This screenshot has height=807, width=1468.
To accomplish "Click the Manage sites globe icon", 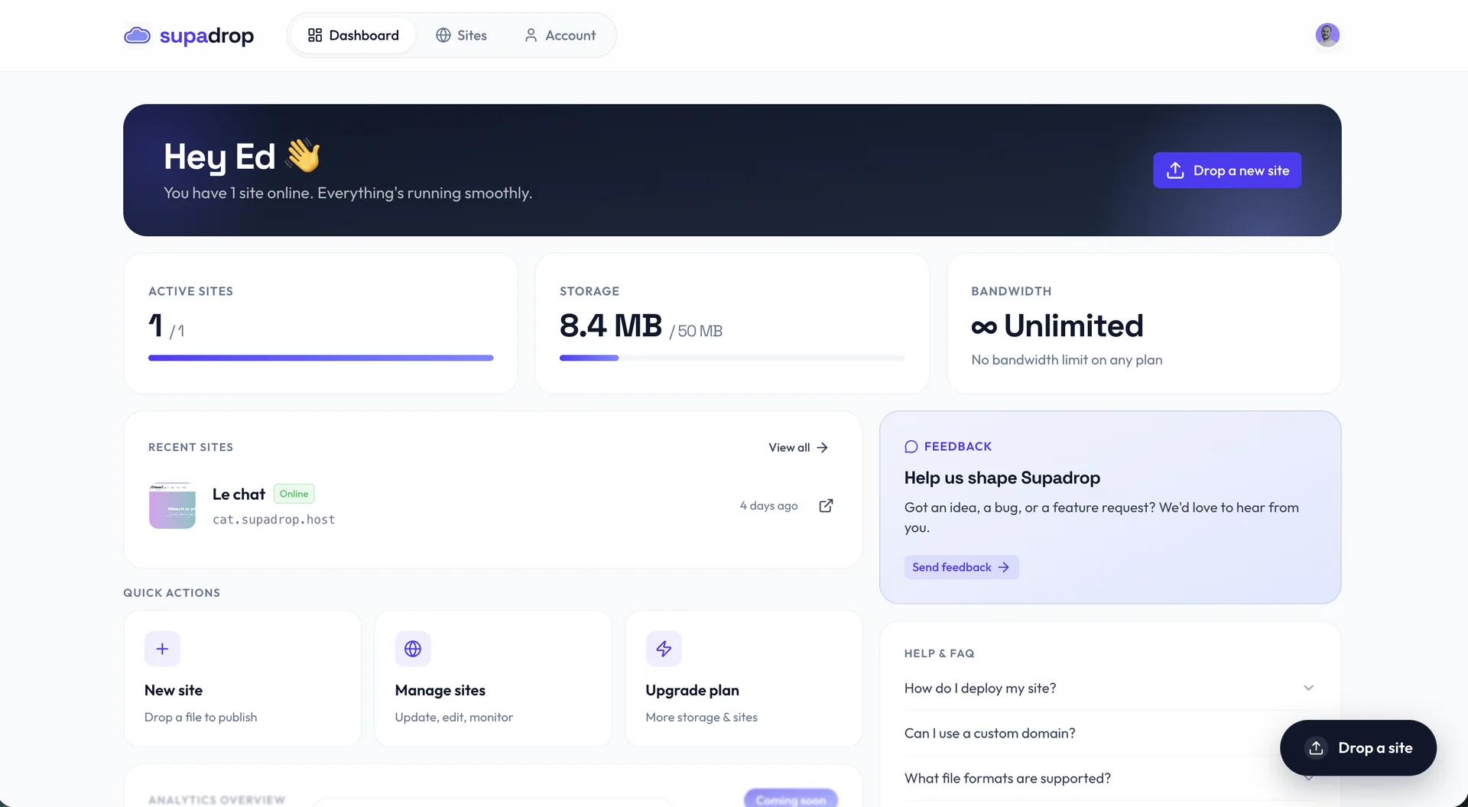I will [413, 649].
